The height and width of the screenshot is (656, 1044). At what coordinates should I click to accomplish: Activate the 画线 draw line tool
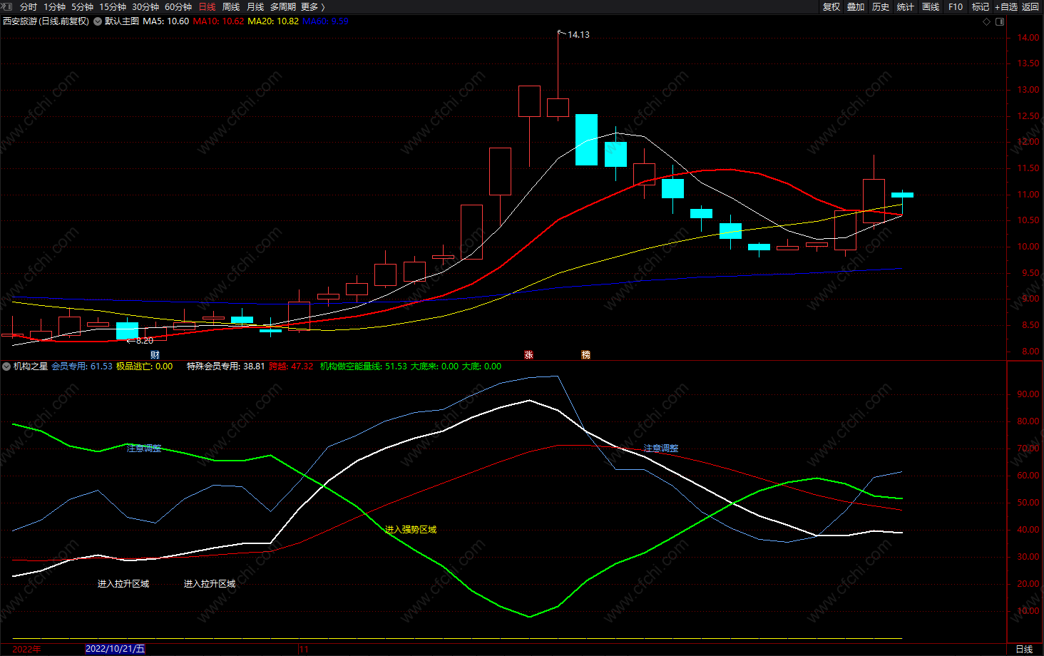(x=931, y=6)
